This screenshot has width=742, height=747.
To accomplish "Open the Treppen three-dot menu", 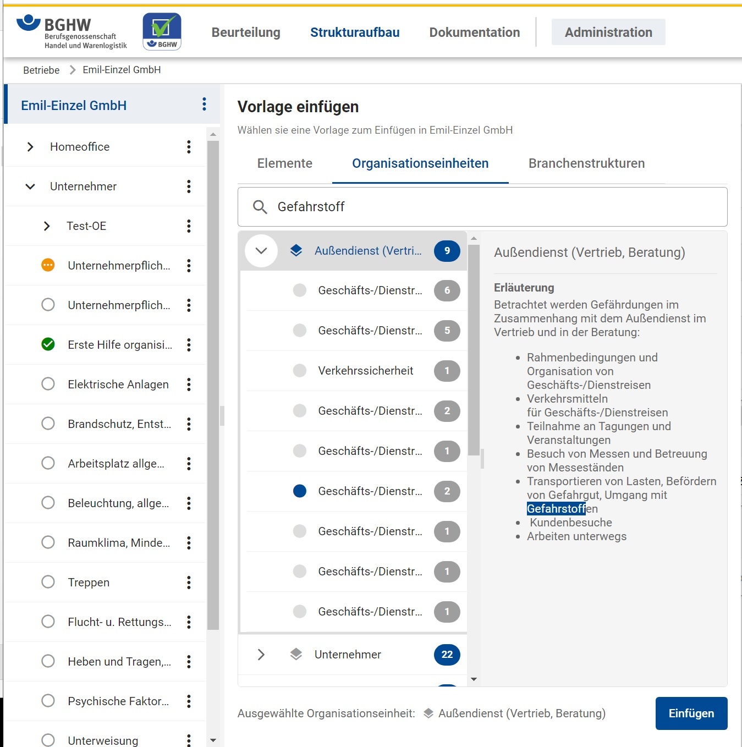I will [189, 583].
